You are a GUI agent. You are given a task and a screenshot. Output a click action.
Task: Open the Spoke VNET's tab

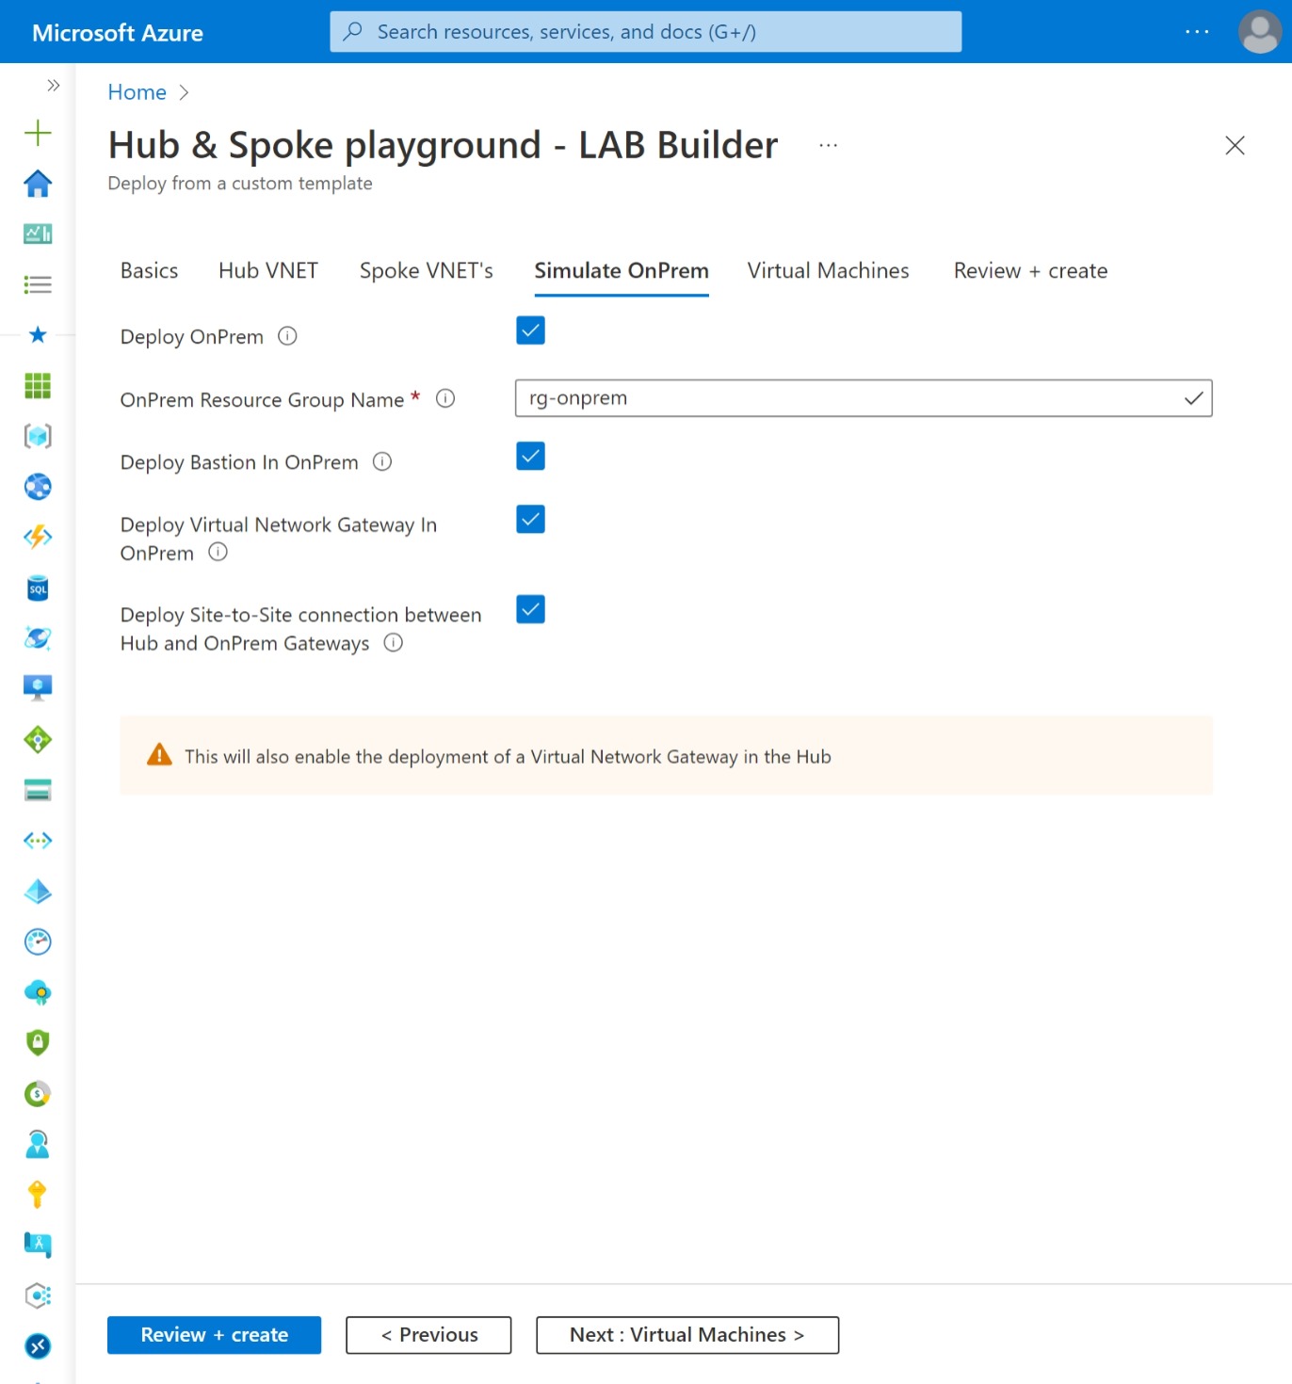coord(427,271)
